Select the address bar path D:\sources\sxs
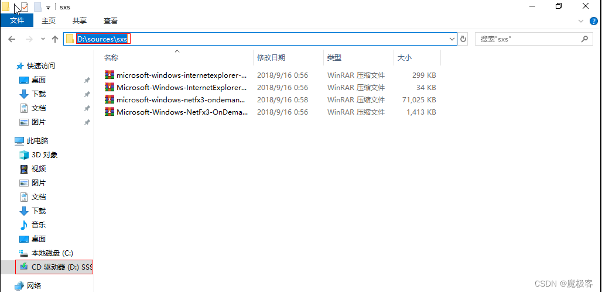This screenshot has height=293, width=602. point(102,39)
